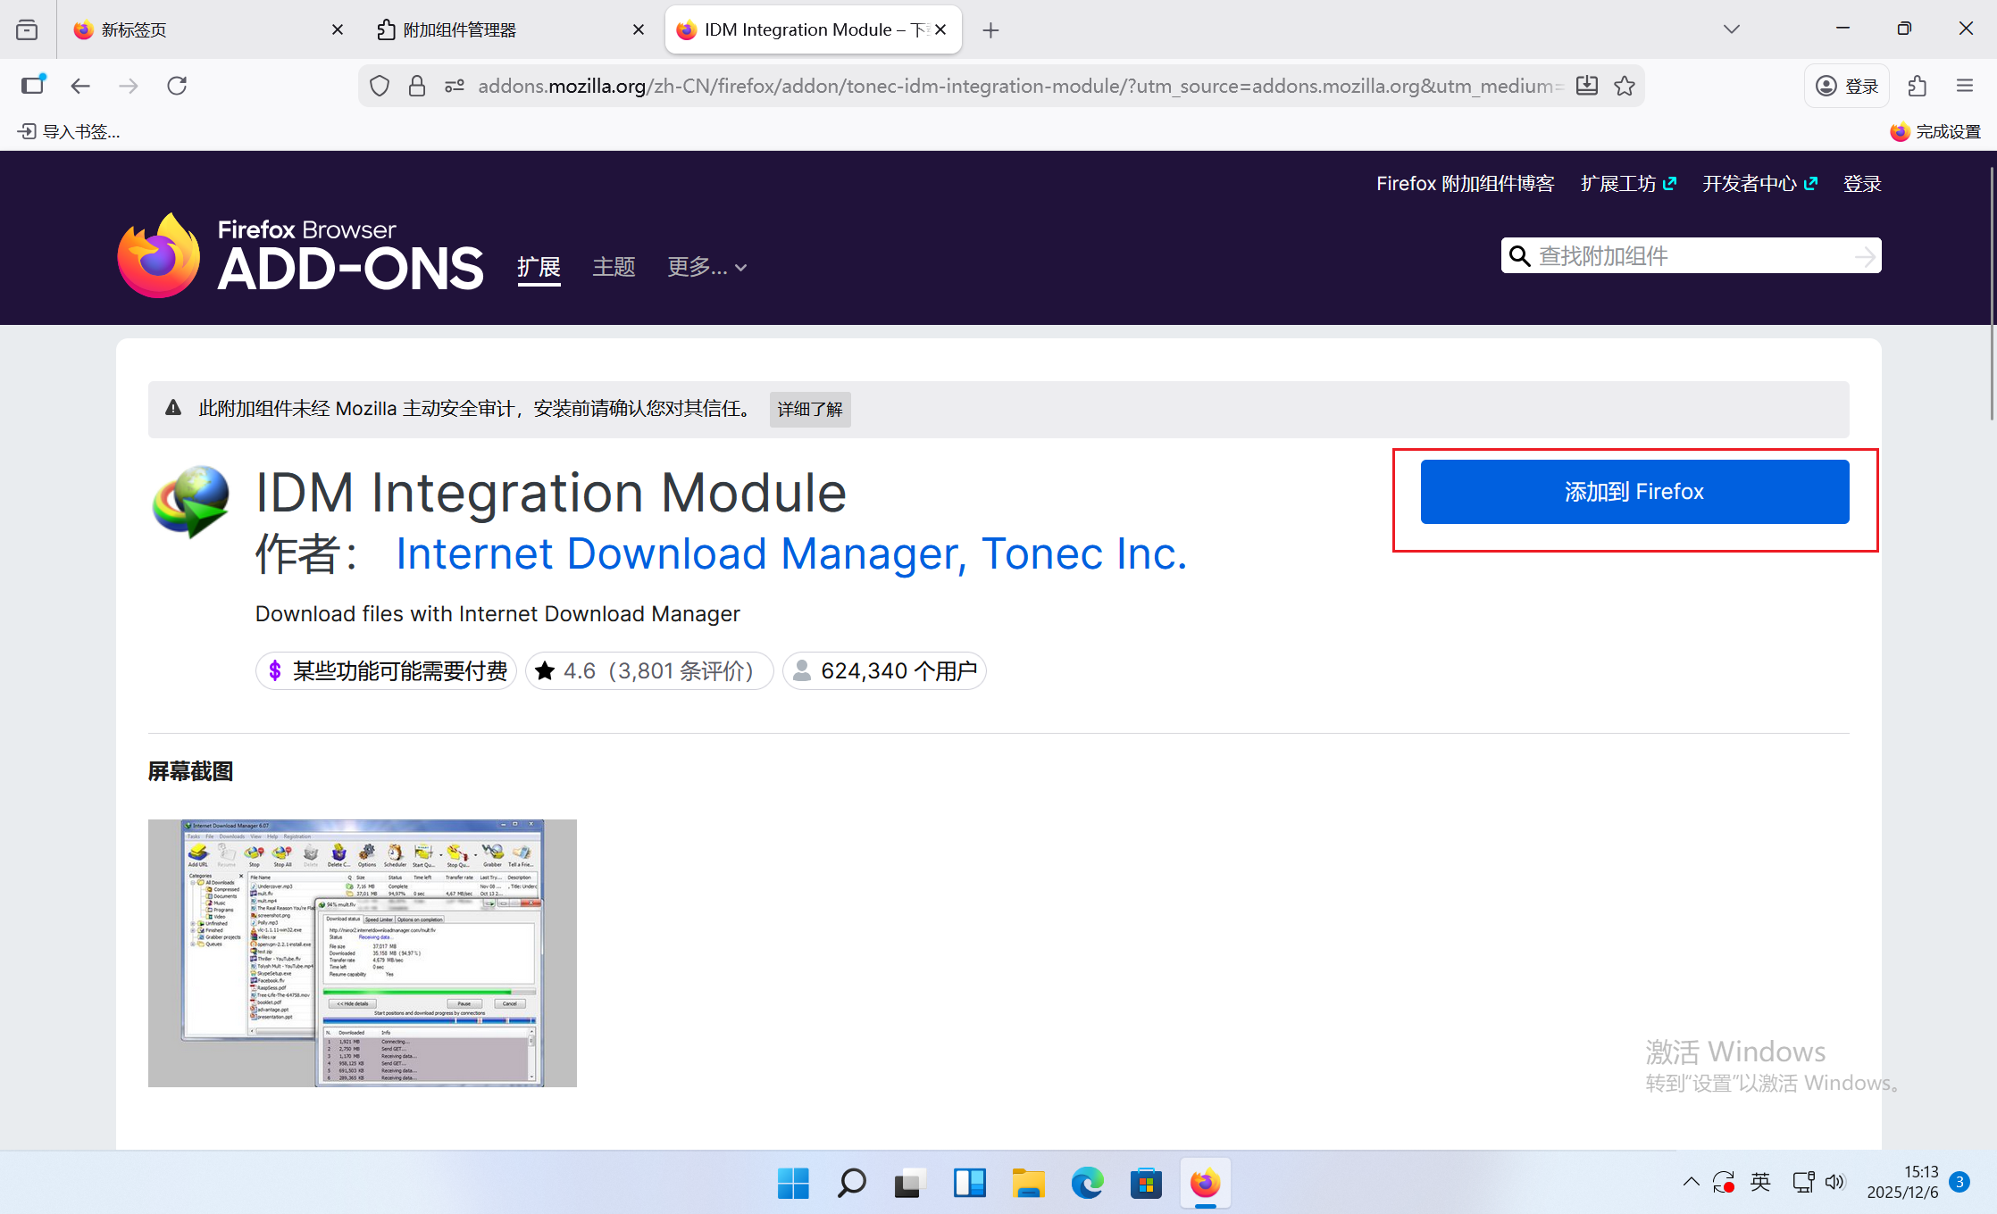Open tracking protection shield icon
This screenshot has height=1214, width=1997.
click(380, 86)
